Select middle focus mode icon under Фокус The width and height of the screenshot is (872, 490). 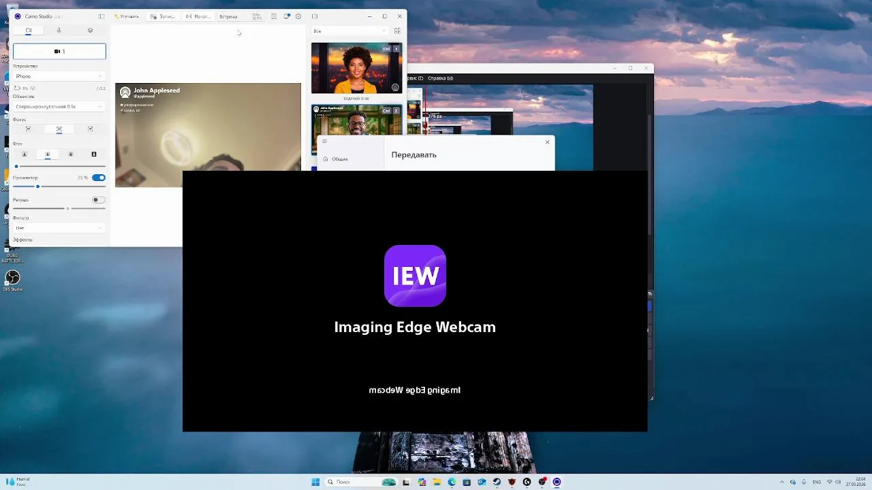point(59,129)
